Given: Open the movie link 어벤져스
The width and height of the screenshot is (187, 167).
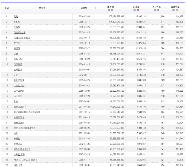Looking at the screenshot, I should (18, 144).
